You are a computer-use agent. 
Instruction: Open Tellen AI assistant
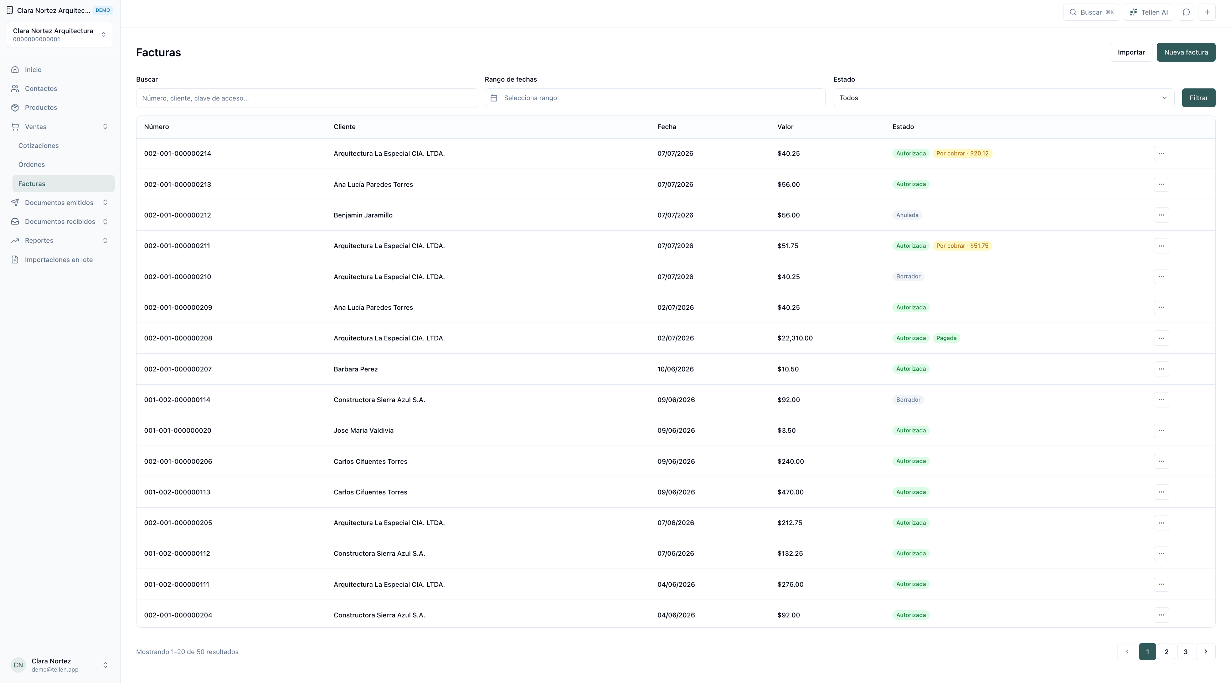click(x=1148, y=12)
